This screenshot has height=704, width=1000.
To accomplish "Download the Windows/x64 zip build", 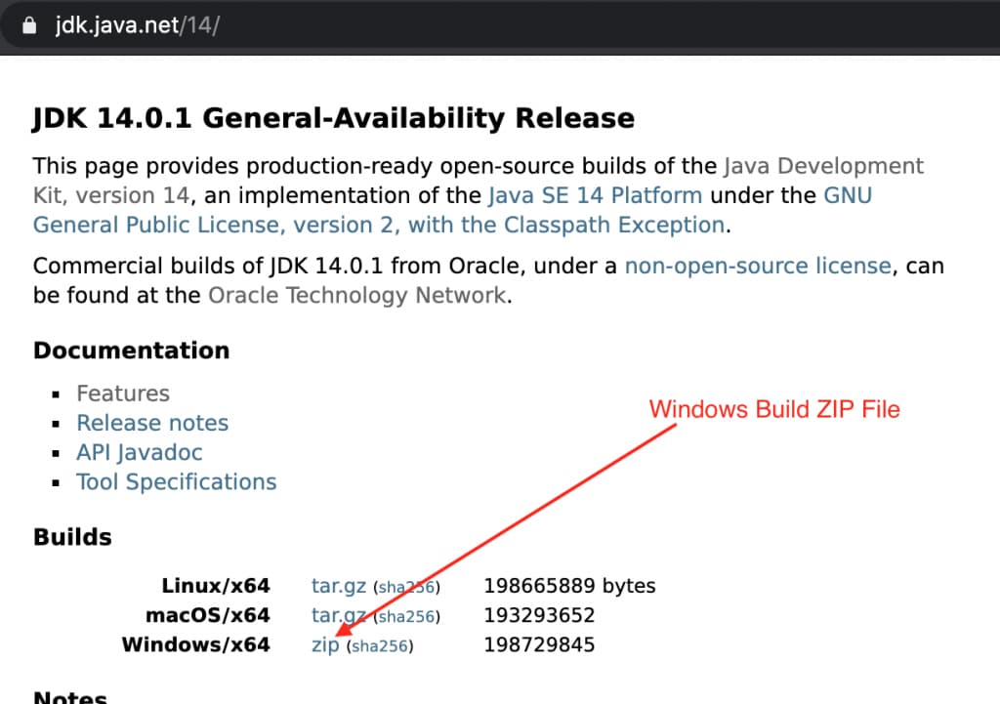I will point(325,644).
